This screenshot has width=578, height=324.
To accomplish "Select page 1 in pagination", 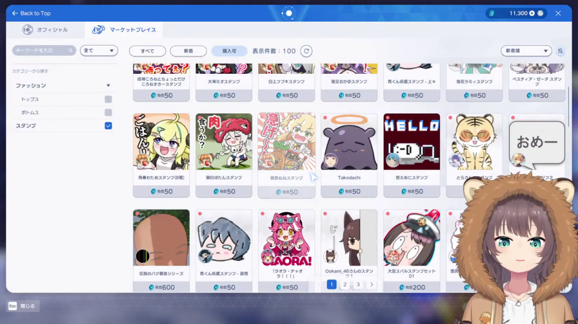I will (332, 284).
